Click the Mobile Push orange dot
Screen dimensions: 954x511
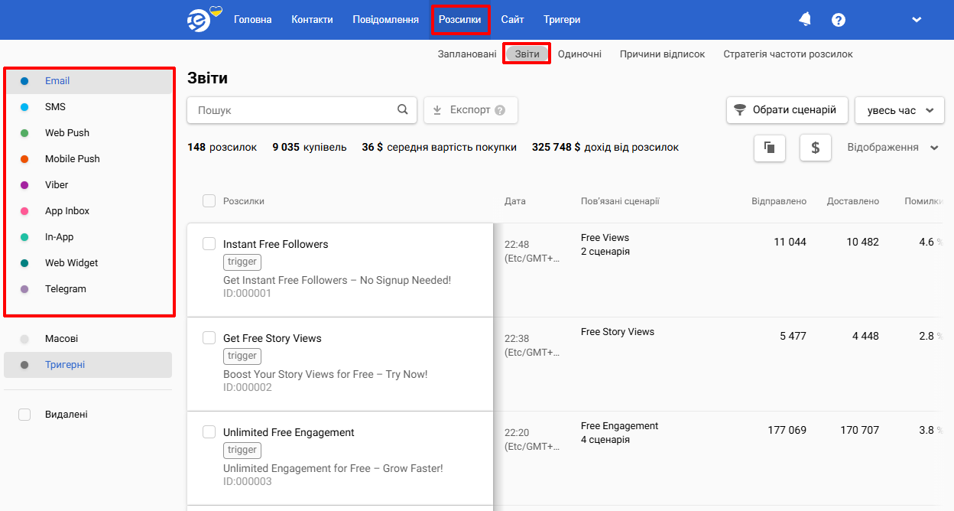click(24, 159)
